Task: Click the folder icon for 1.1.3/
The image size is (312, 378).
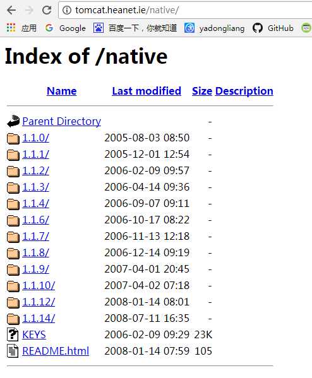Action: (13, 188)
